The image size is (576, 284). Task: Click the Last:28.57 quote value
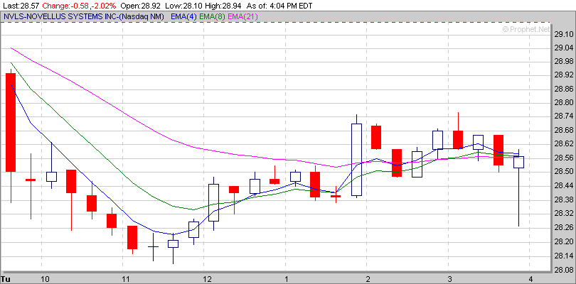pyautogui.click(x=20, y=6)
